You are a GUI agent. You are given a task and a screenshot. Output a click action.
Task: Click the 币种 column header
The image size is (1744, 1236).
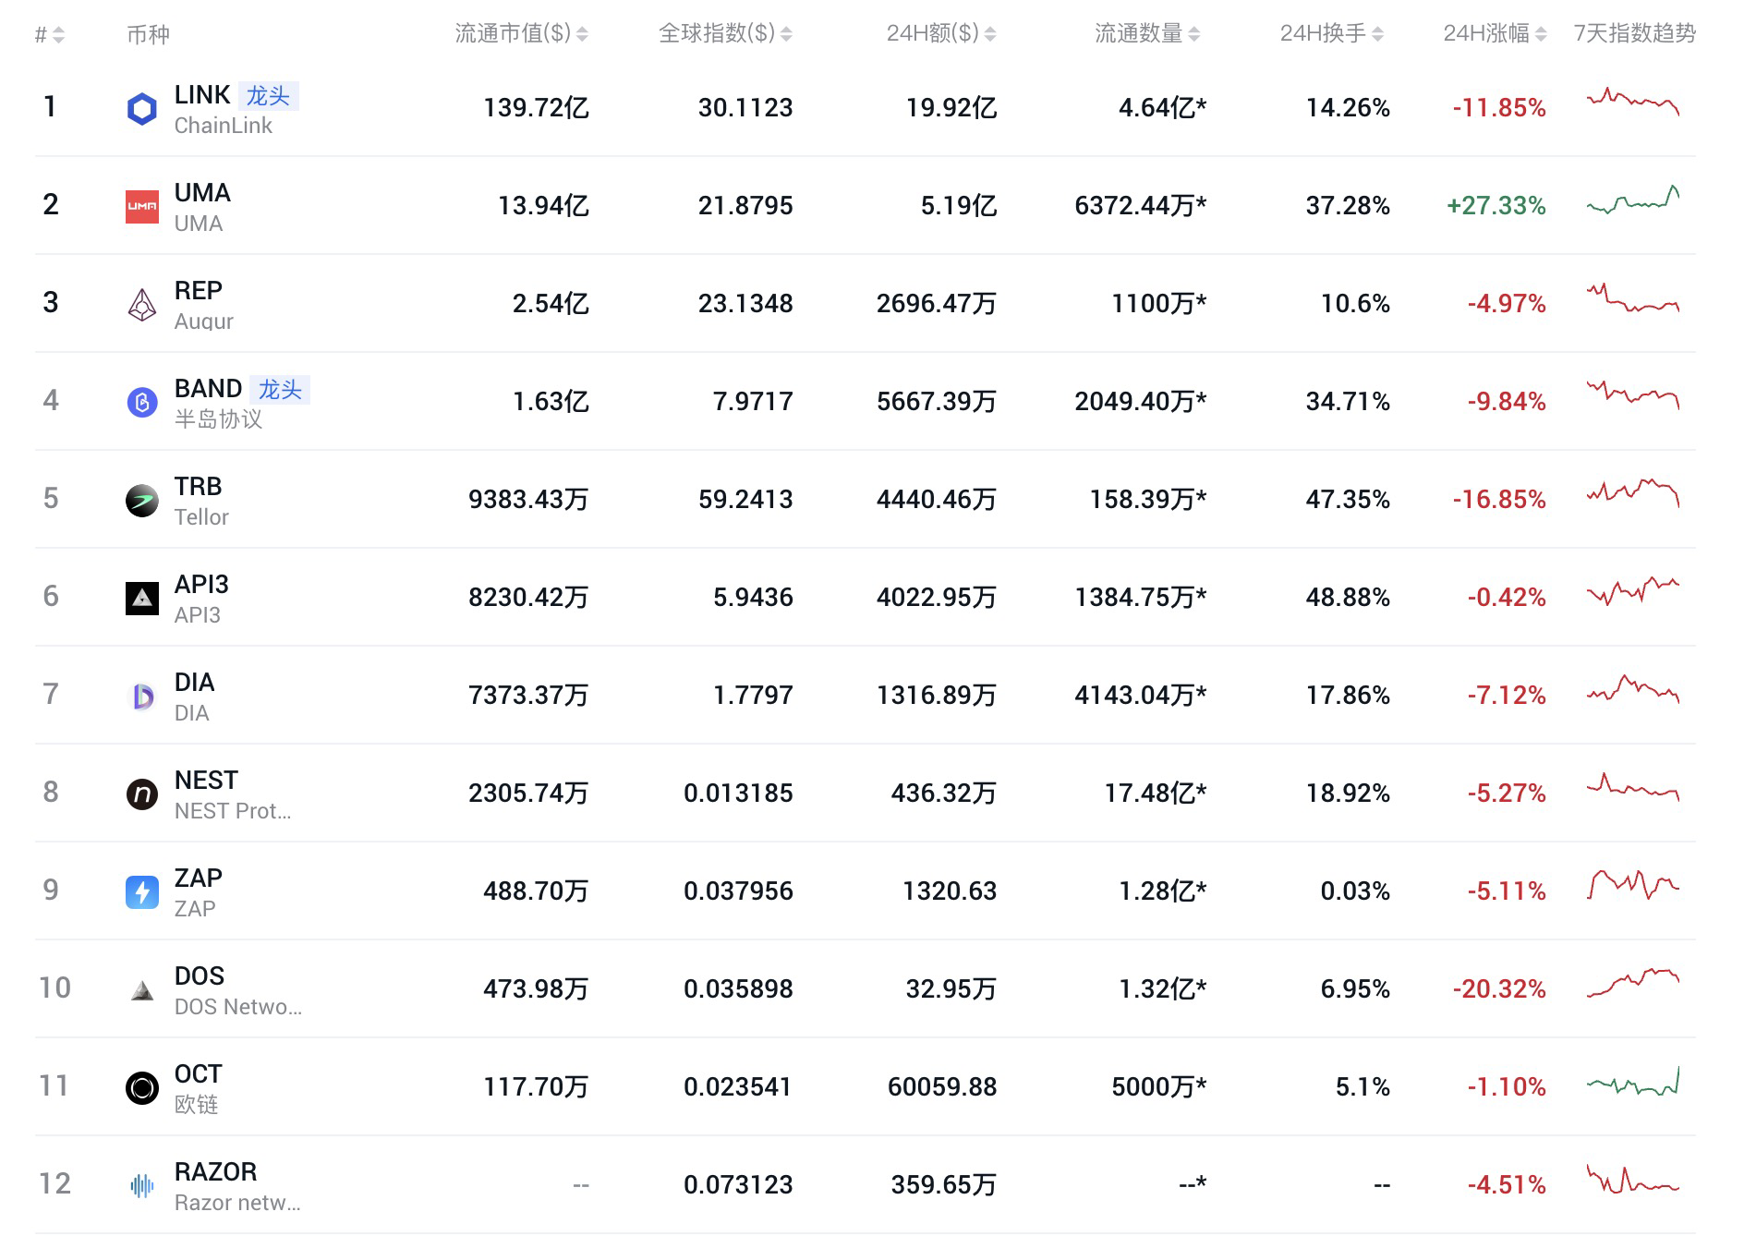tap(148, 35)
